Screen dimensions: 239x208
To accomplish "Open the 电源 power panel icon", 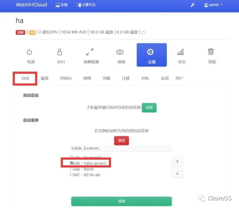I will (x=29, y=52).
